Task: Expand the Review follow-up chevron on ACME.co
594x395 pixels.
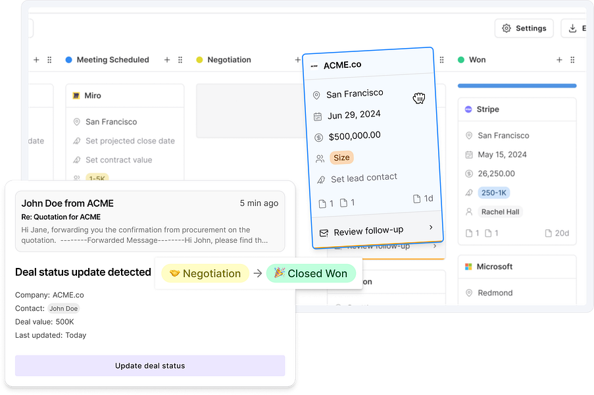Action: point(431,227)
